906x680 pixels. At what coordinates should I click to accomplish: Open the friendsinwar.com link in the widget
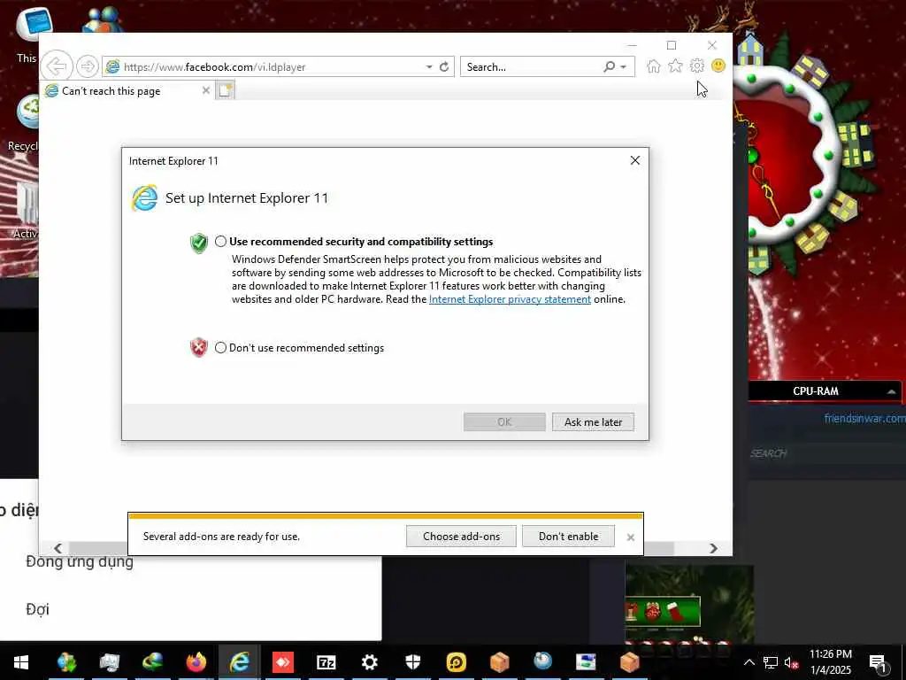[x=864, y=418]
